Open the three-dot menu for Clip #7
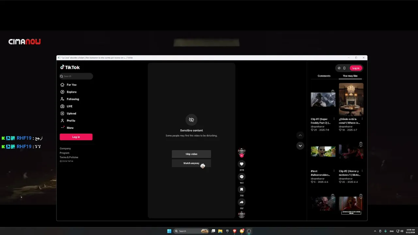 pos(334,119)
